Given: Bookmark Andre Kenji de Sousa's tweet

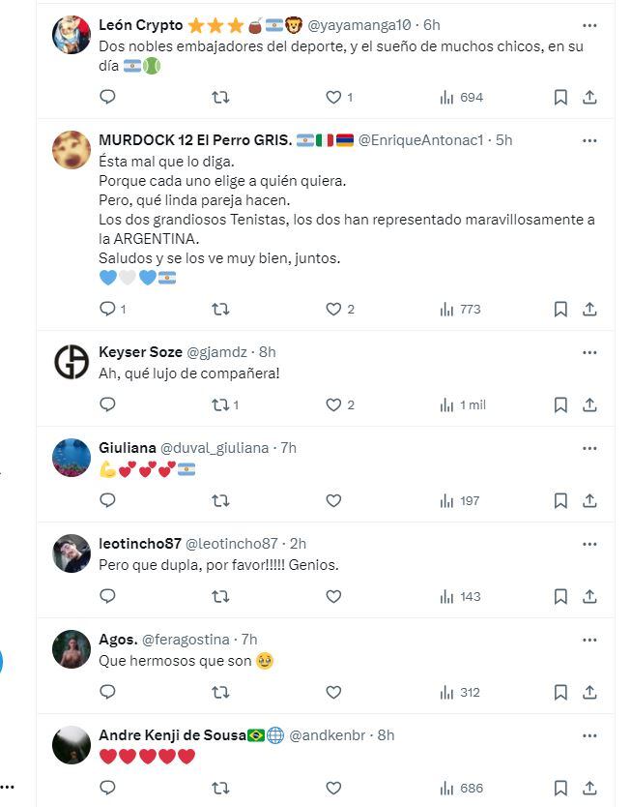Looking at the screenshot, I should [x=560, y=788].
